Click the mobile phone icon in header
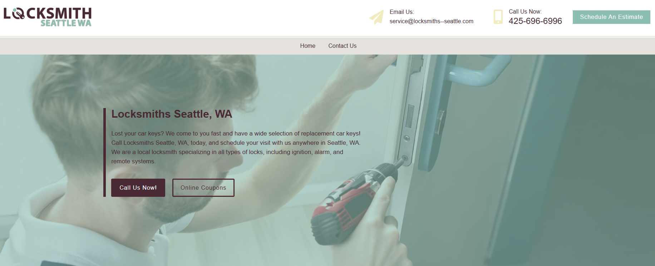This screenshot has width=655, height=266. 498,17
